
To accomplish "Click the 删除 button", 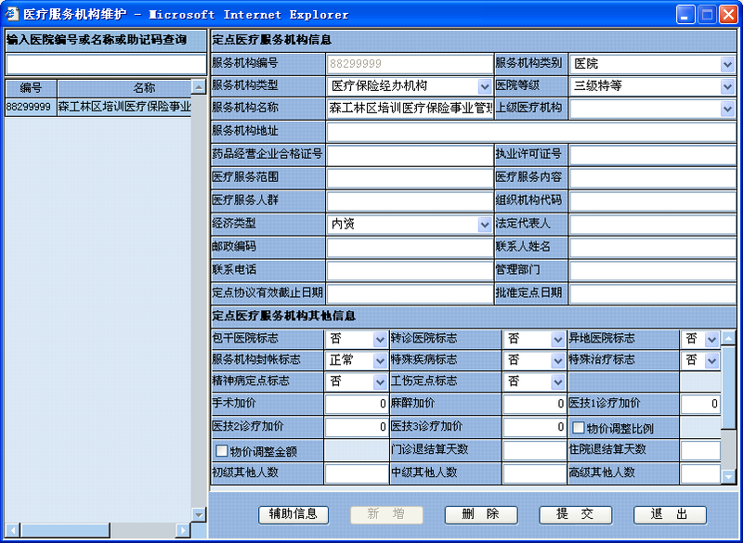I will (x=481, y=514).
